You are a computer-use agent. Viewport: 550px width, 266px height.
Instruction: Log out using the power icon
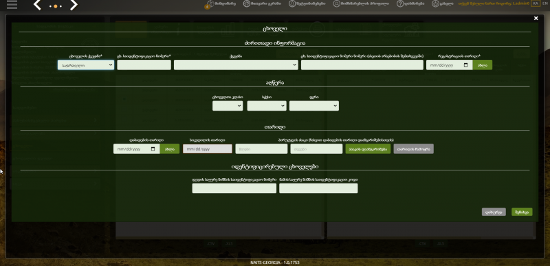pos(435,3)
